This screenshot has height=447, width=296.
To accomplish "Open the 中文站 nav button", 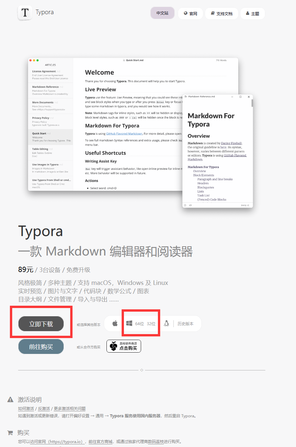I will (163, 13).
